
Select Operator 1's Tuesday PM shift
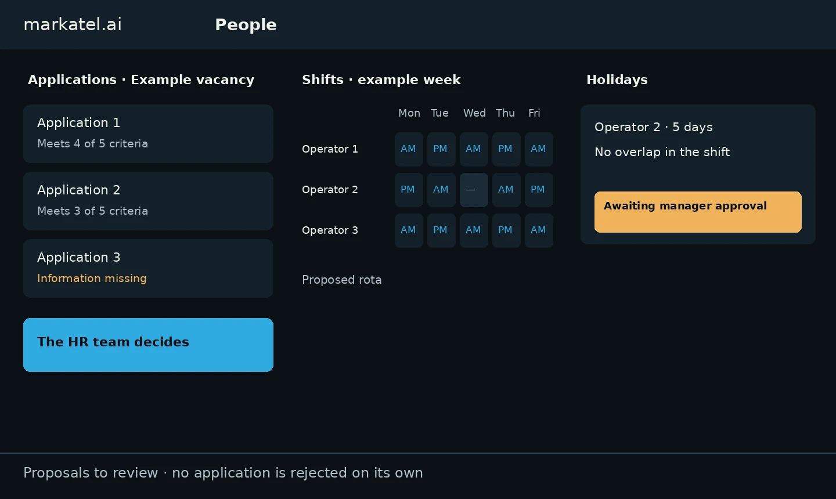click(441, 149)
